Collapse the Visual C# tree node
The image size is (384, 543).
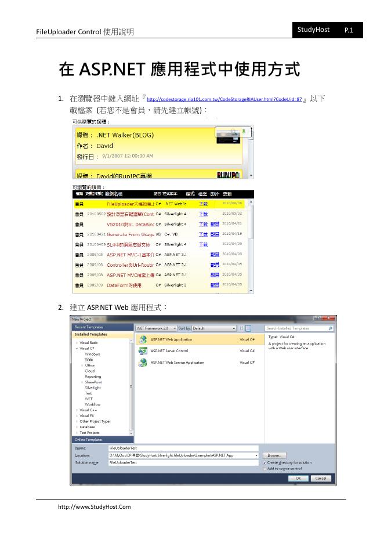(x=77, y=349)
